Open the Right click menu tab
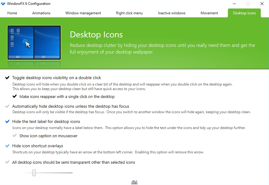Screen dimensions: 269x185 coord(129,13)
